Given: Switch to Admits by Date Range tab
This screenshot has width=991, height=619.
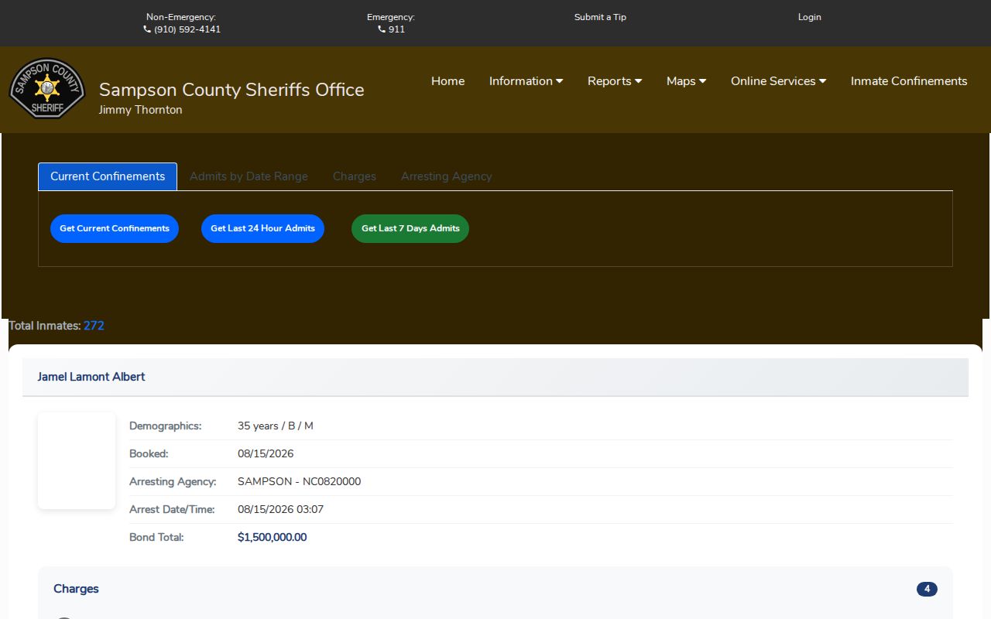Looking at the screenshot, I should [249, 176].
